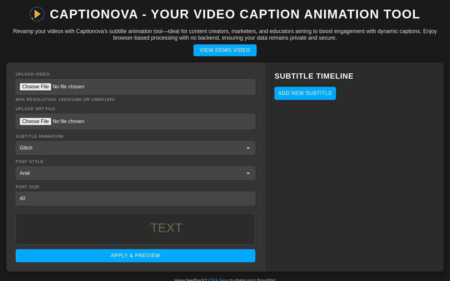Click the 'Subtitle Timeline' heading
The image size is (450, 281).
(x=314, y=76)
